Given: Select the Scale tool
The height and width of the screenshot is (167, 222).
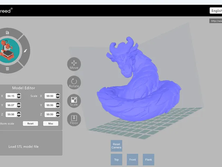Looking at the screenshot, I should tap(74, 101).
